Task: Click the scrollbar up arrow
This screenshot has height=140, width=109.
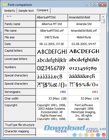Action: click(x=103, y=17)
